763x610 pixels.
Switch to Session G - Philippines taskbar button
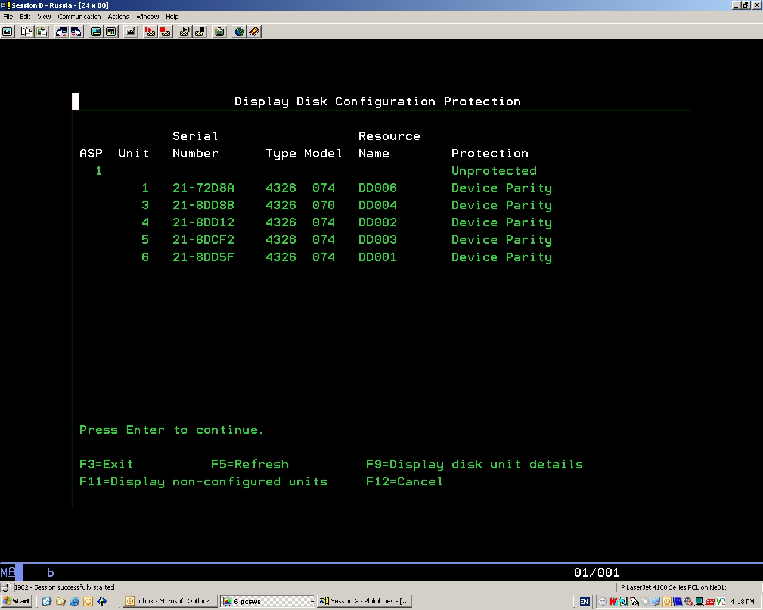click(x=364, y=601)
